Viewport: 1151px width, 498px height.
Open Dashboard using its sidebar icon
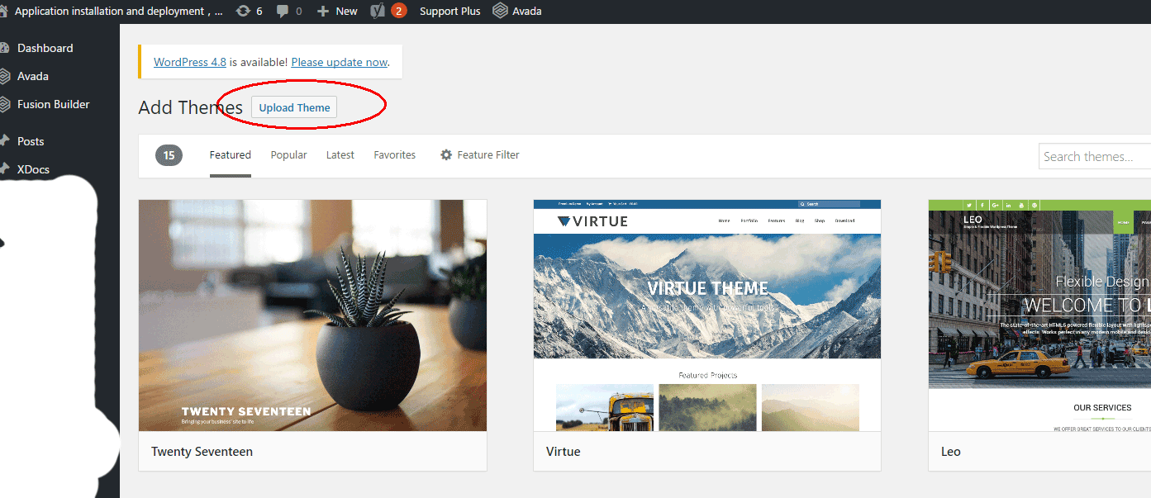click(7, 47)
